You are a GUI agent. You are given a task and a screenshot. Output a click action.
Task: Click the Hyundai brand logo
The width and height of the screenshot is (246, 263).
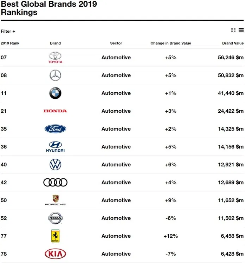pos(55,147)
